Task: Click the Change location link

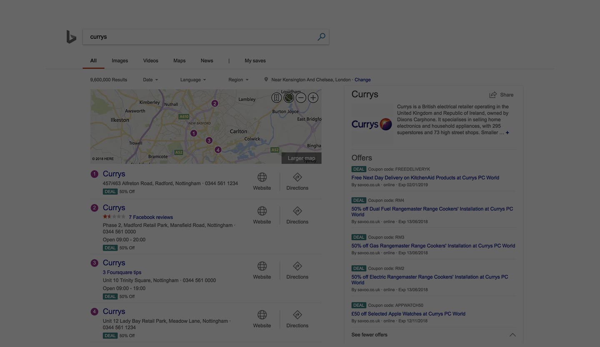Action: [362, 80]
